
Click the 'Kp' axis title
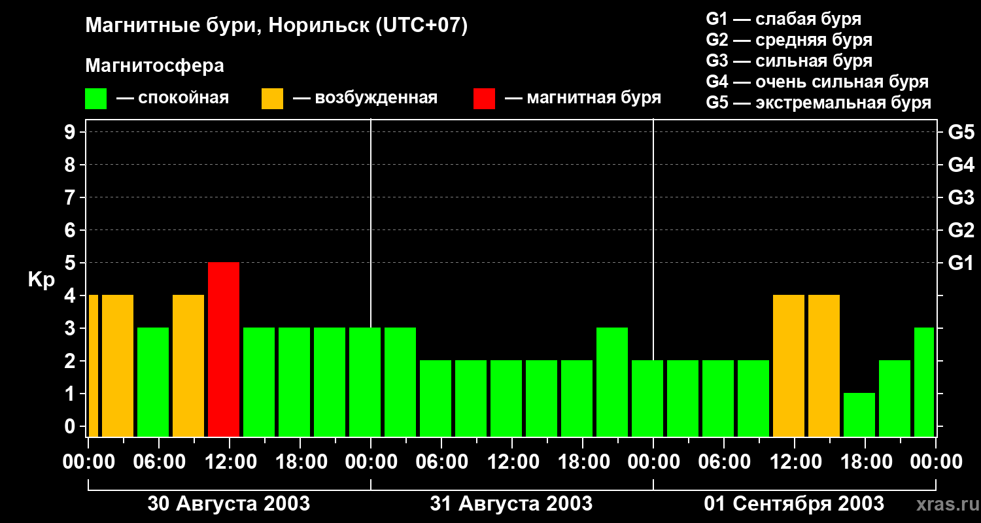tap(42, 280)
